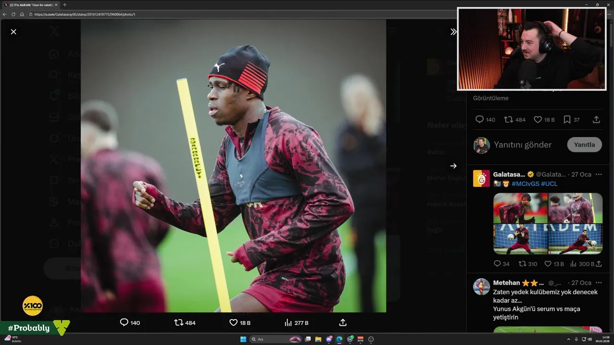This screenshot has height=345, width=614.
Task: View stats of comment showing 300 B
Action: [582, 264]
